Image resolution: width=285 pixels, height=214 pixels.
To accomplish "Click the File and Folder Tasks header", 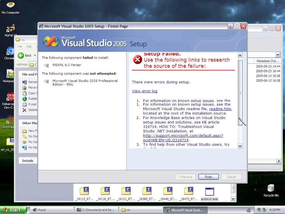I will click(x=28, y=74).
